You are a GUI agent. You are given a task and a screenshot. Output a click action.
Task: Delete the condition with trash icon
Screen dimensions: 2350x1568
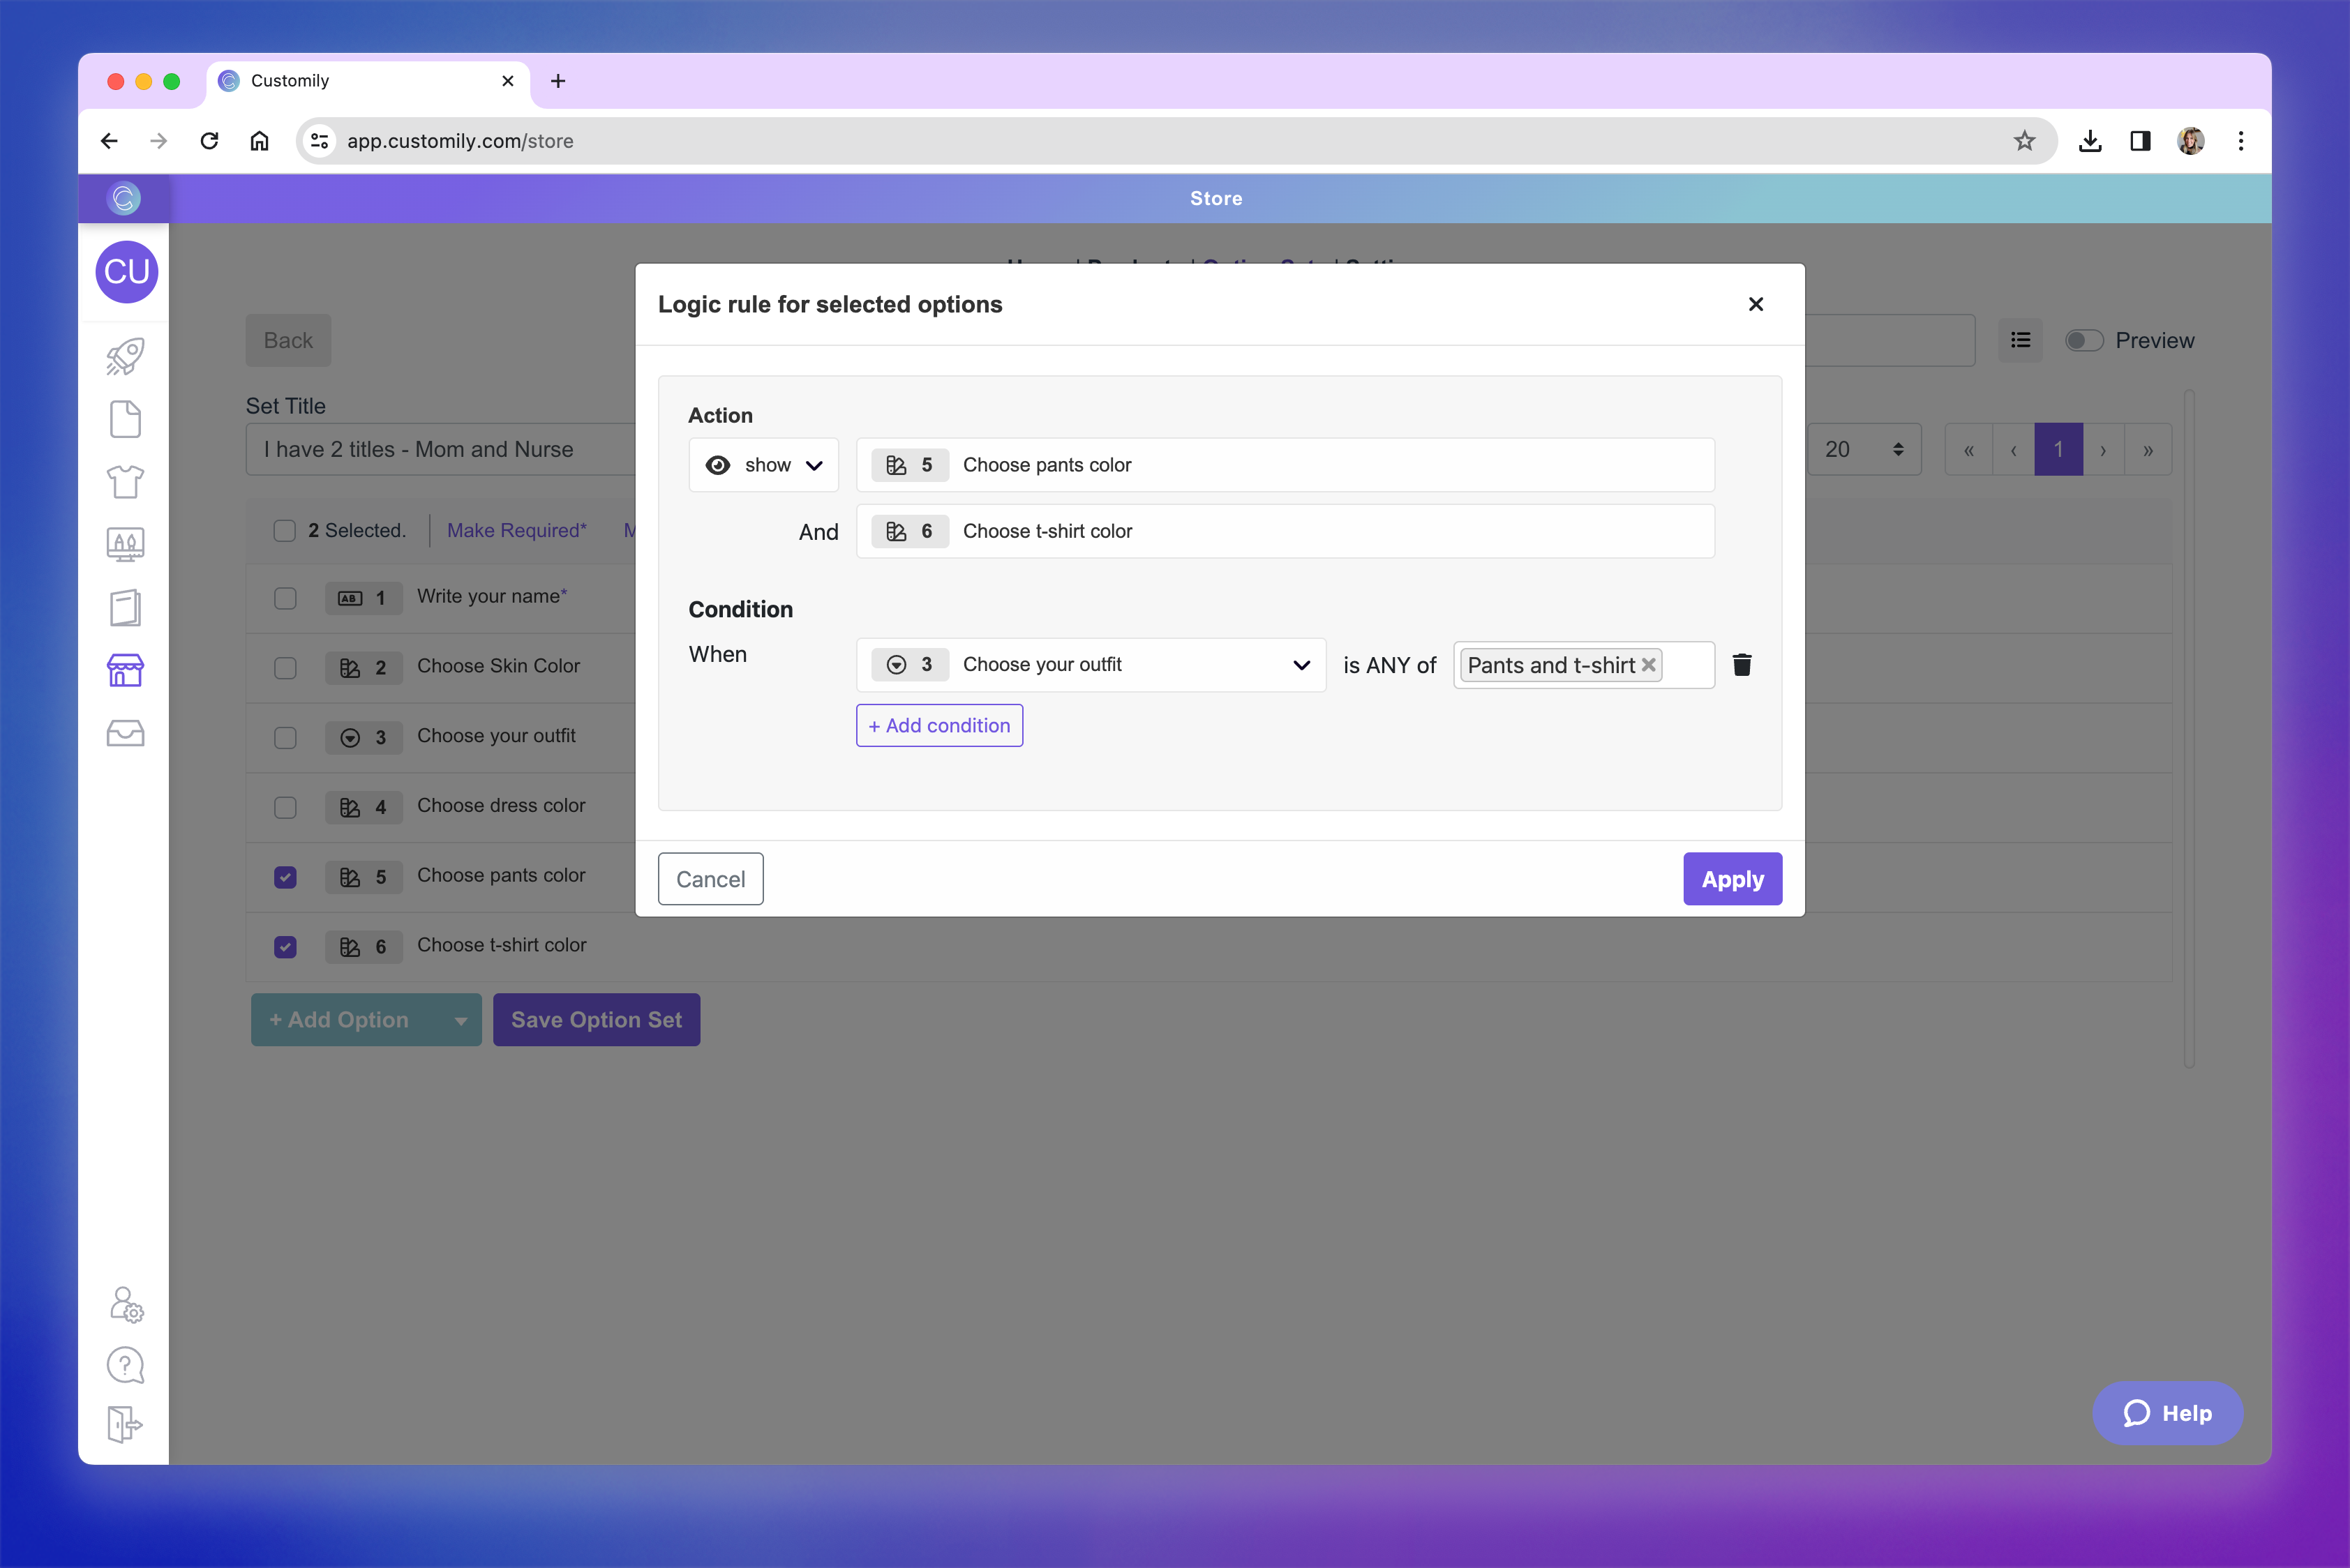pos(1742,665)
